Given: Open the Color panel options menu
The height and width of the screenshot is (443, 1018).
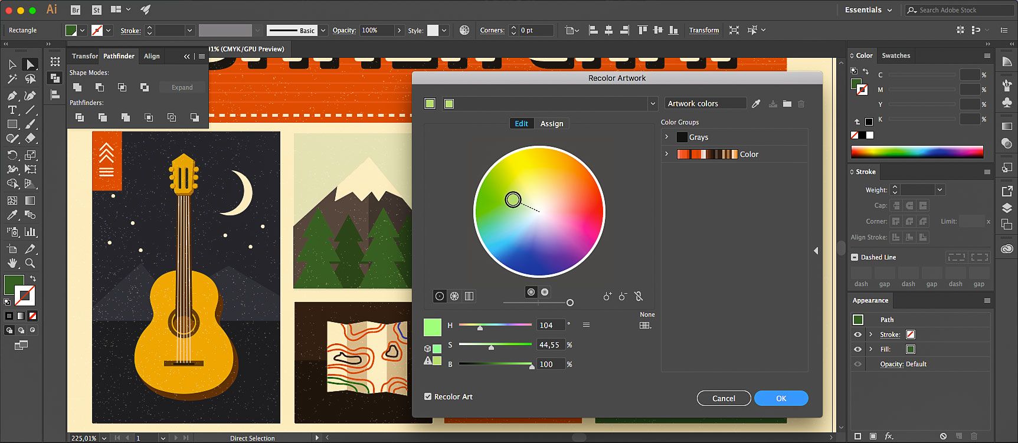Looking at the screenshot, I should [987, 55].
